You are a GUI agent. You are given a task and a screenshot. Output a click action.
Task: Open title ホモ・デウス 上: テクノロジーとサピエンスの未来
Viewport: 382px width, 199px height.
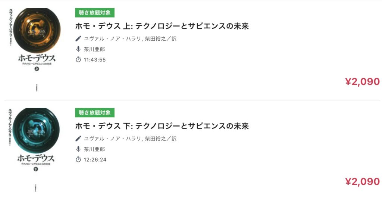point(162,26)
